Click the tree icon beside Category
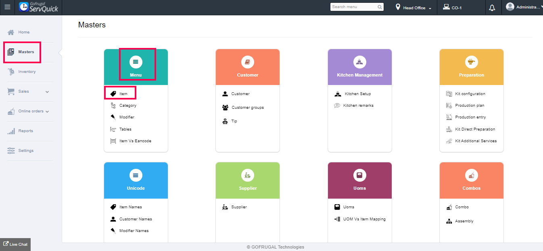This screenshot has width=543, height=251. coord(113,106)
